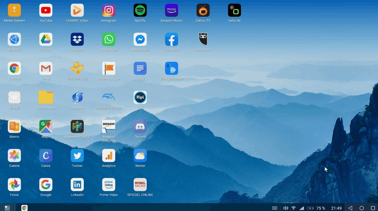This screenshot has width=378, height=211.
Task: Open the Gmail app
Action: (46, 68)
